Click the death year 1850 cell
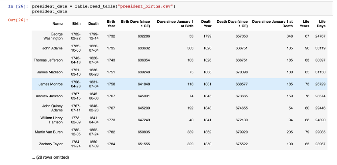The width and height of the screenshot is (337, 165). (207, 144)
